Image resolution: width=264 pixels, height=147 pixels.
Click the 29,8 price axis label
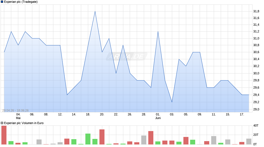coord(256,80)
